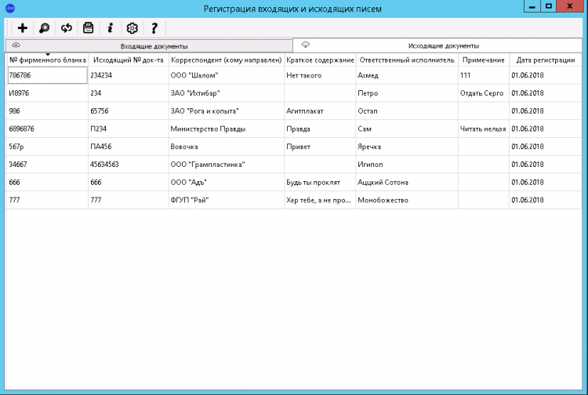The image size is (588, 395).
Task: Click the floppy disk save icon
Action: point(88,28)
